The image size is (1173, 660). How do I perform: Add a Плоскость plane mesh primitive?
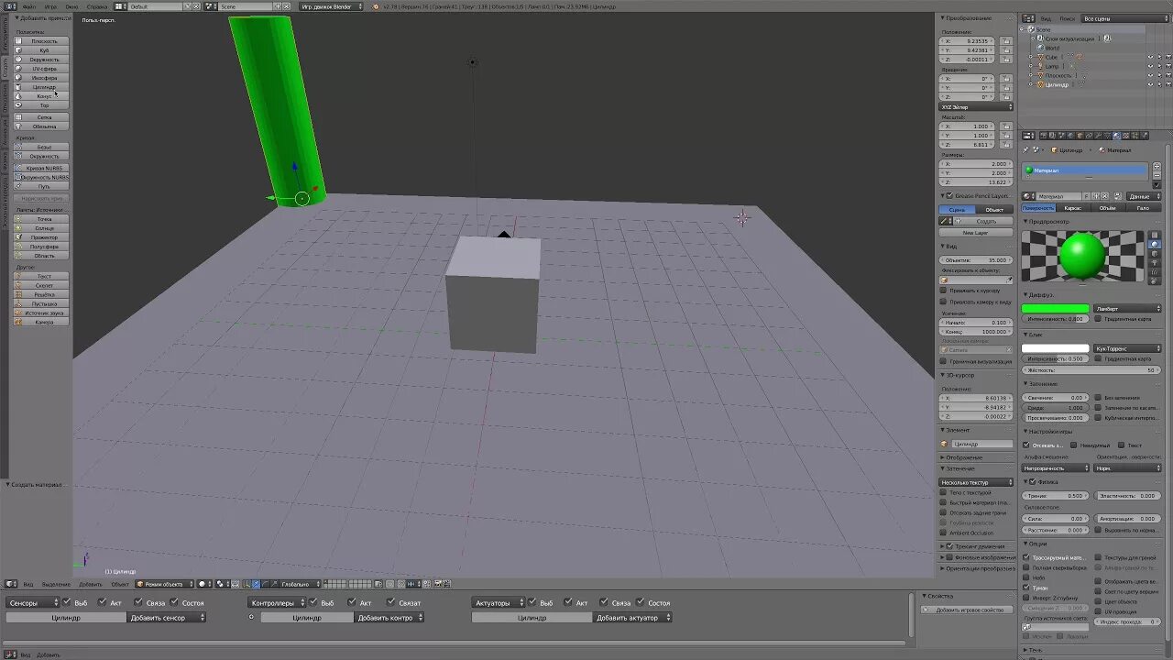click(x=41, y=41)
